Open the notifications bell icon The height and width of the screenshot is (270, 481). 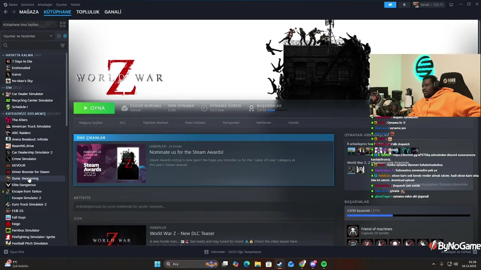[404, 4]
